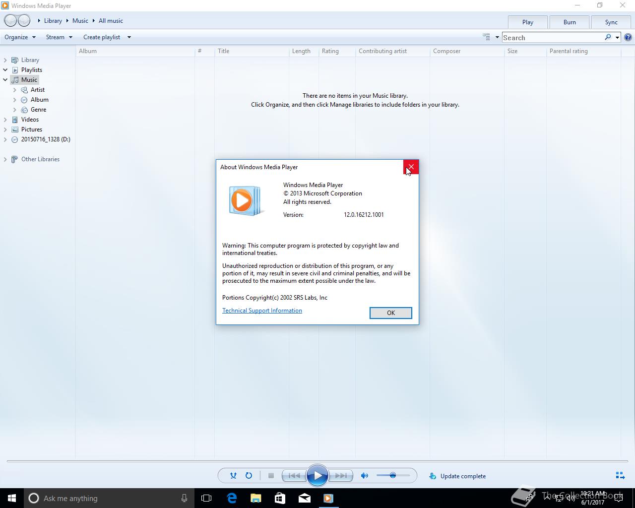Sort by Length column header
Screen dimensions: 635x508
tap(304, 51)
